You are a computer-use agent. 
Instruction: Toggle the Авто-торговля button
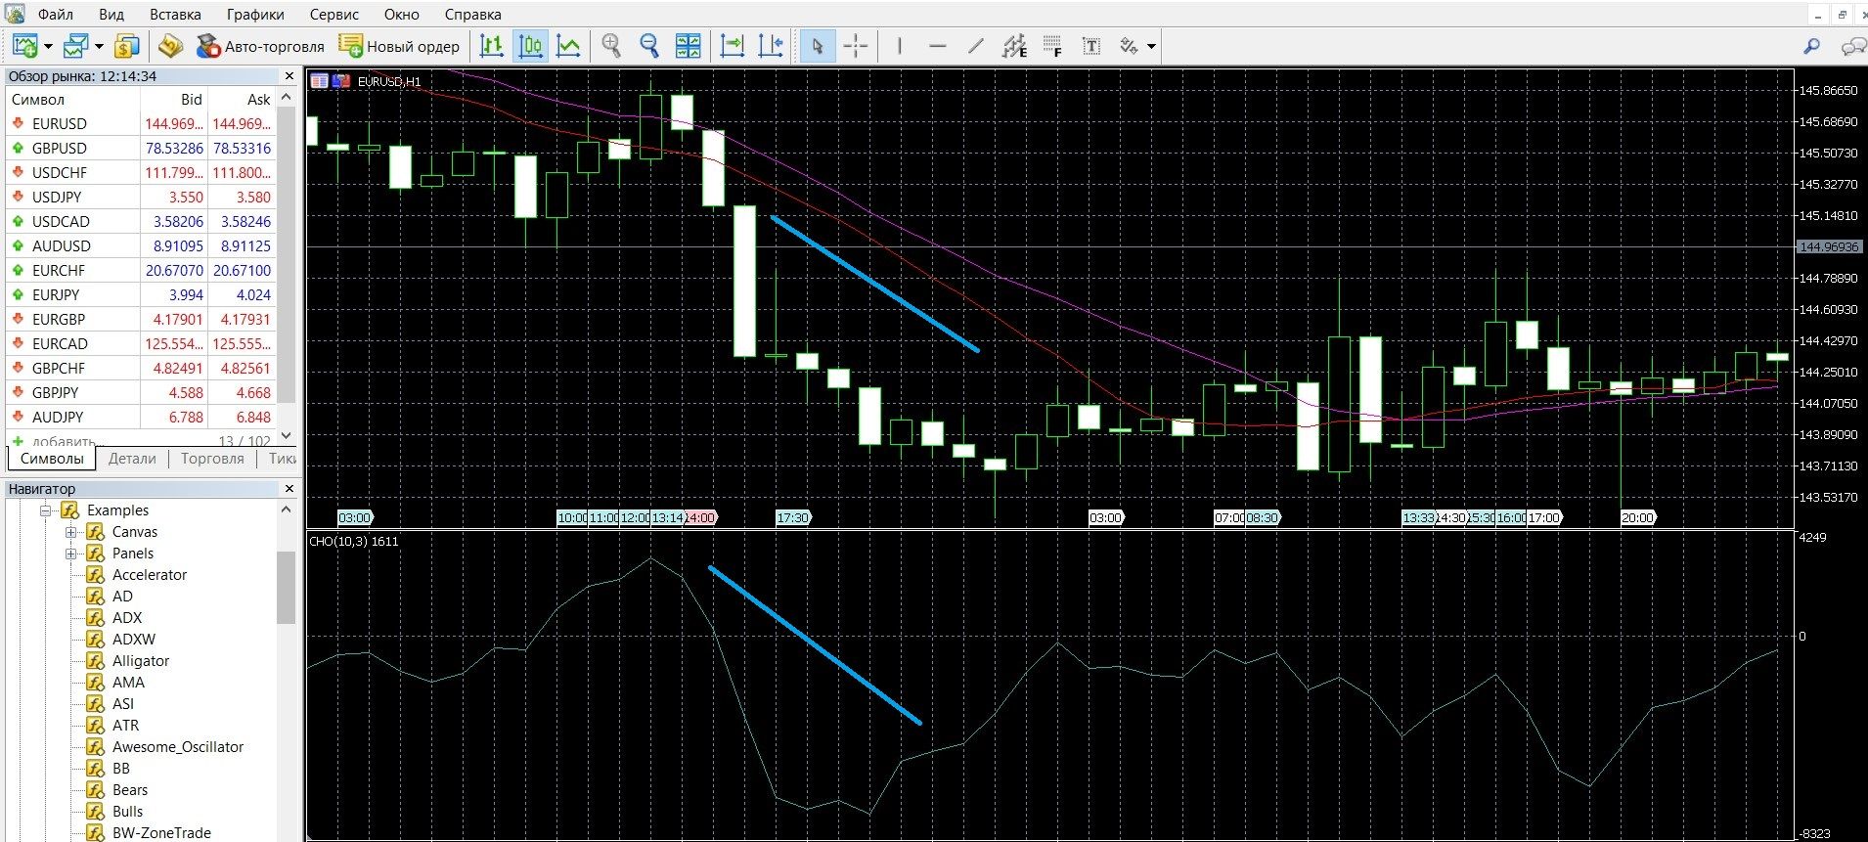[260, 46]
